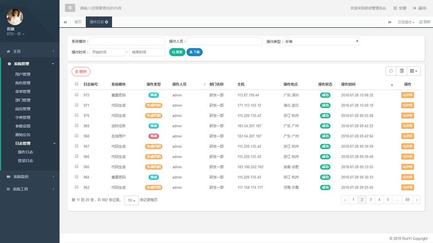433x243 pixels.
Task: Open 登录日志 in sidebar
Action: 25,160
